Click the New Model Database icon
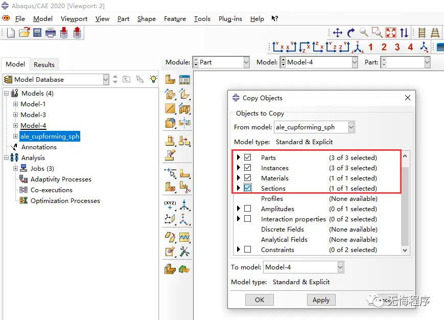444x320 pixels. click(x=11, y=33)
